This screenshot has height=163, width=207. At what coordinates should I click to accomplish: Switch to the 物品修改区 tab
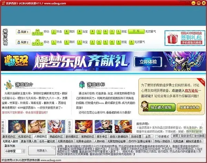[56, 137]
